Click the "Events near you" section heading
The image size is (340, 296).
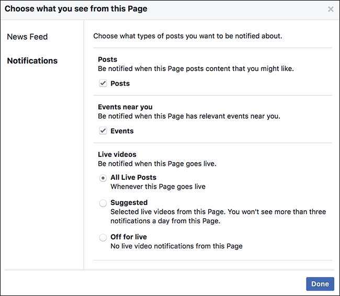tap(125, 107)
